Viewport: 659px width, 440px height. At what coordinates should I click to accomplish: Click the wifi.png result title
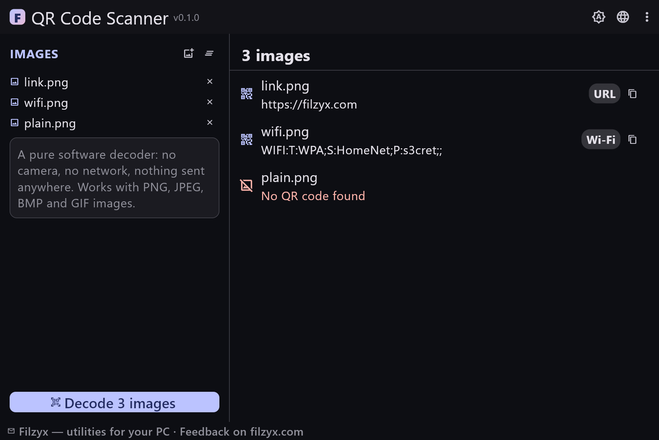click(x=285, y=132)
